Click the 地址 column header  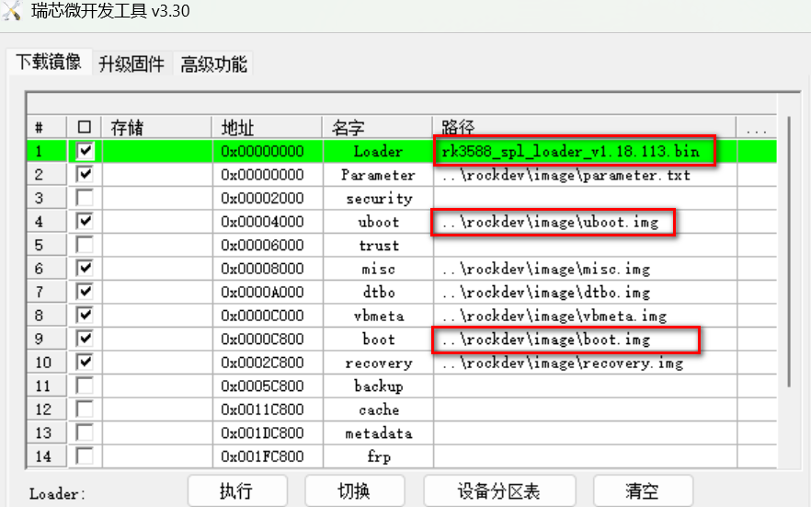click(267, 127)
